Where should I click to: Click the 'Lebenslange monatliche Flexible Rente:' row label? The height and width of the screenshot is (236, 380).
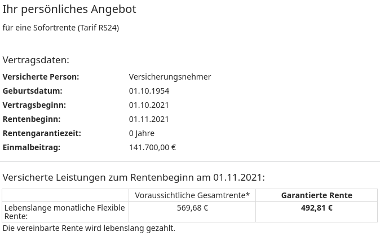(64, 212)
